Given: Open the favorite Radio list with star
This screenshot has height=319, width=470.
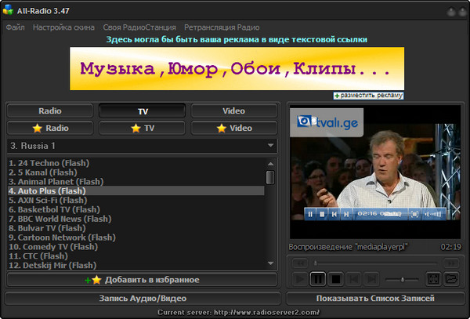Looking at the screenshot, I should [x=50, y=128].
